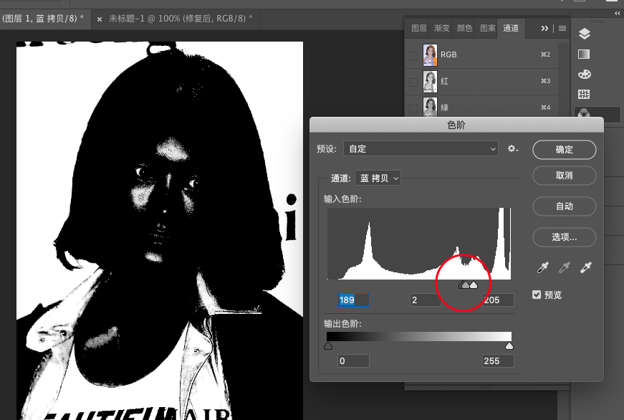
Task: Select the black point eyedropper
Action: point(544,268)
